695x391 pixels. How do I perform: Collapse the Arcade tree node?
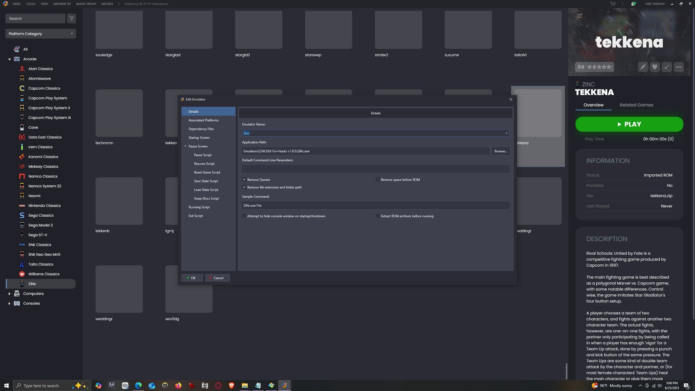point(10,59)
